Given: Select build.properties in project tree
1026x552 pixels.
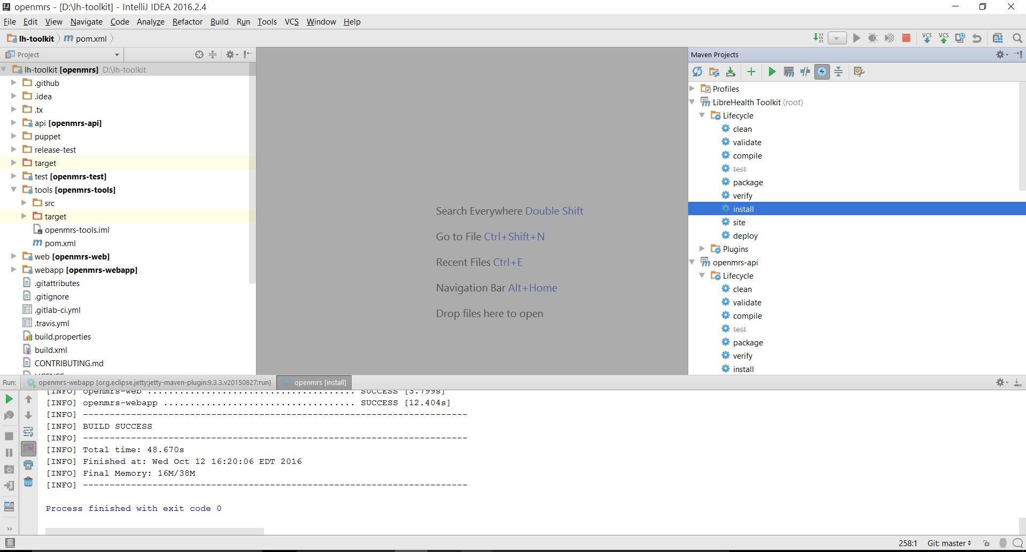Looking at the screenshot, I should tap(57, 336).
